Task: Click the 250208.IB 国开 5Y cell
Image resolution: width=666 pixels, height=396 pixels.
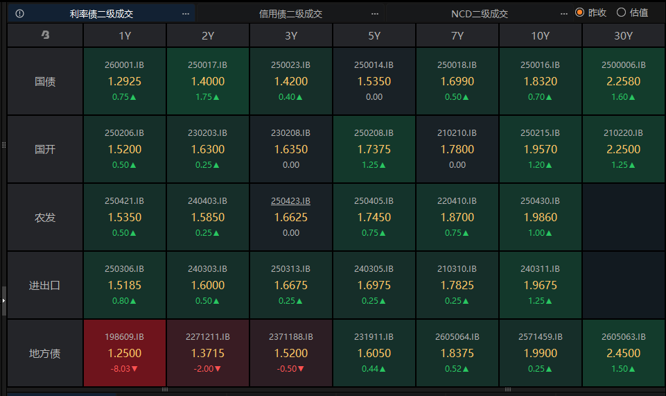Action: 374,148
